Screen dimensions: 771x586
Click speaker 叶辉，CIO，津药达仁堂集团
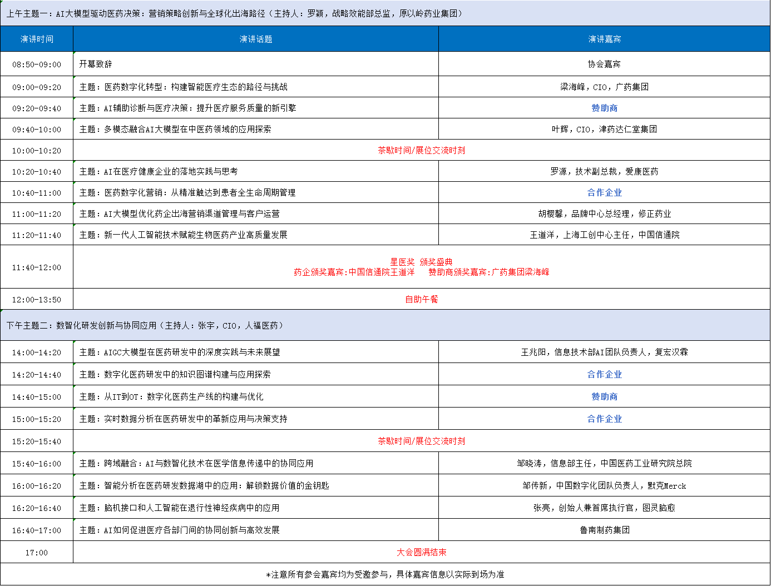coord(605,129)
